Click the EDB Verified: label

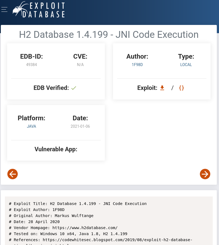(51, 88)
